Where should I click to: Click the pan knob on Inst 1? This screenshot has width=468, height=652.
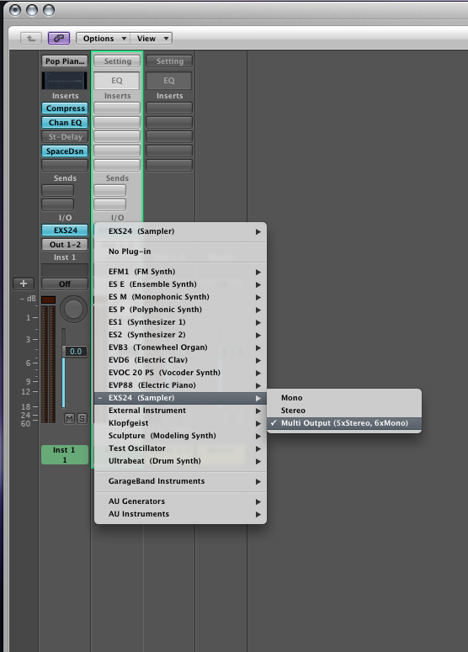pyautogui.click(x=73, y=309)
